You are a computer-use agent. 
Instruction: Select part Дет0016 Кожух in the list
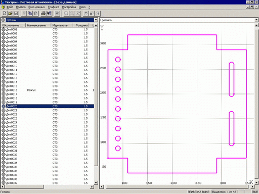click(48, 90)
